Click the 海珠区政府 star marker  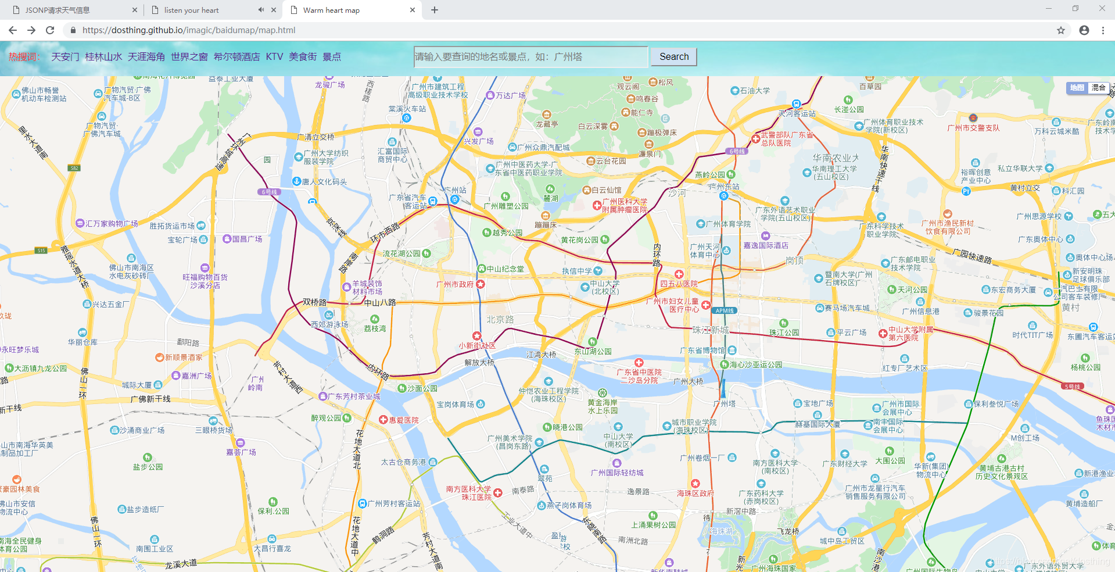pyautogui.click(x=695, y=484)
